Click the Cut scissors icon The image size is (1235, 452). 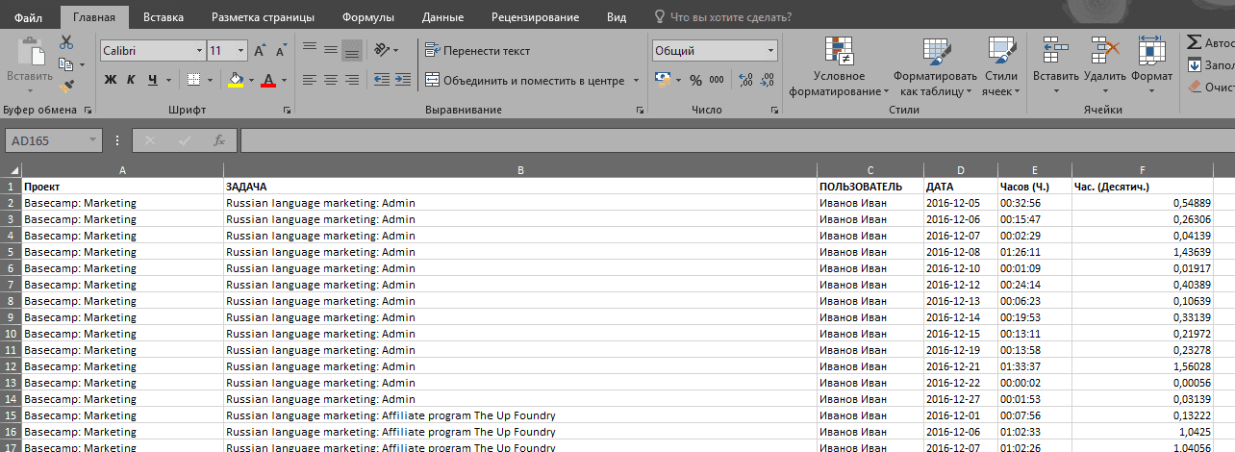[66, 42]
